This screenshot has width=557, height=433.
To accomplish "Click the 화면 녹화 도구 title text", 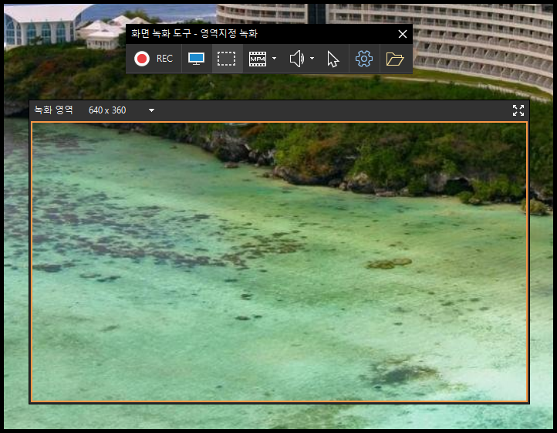I will [160, 33].
